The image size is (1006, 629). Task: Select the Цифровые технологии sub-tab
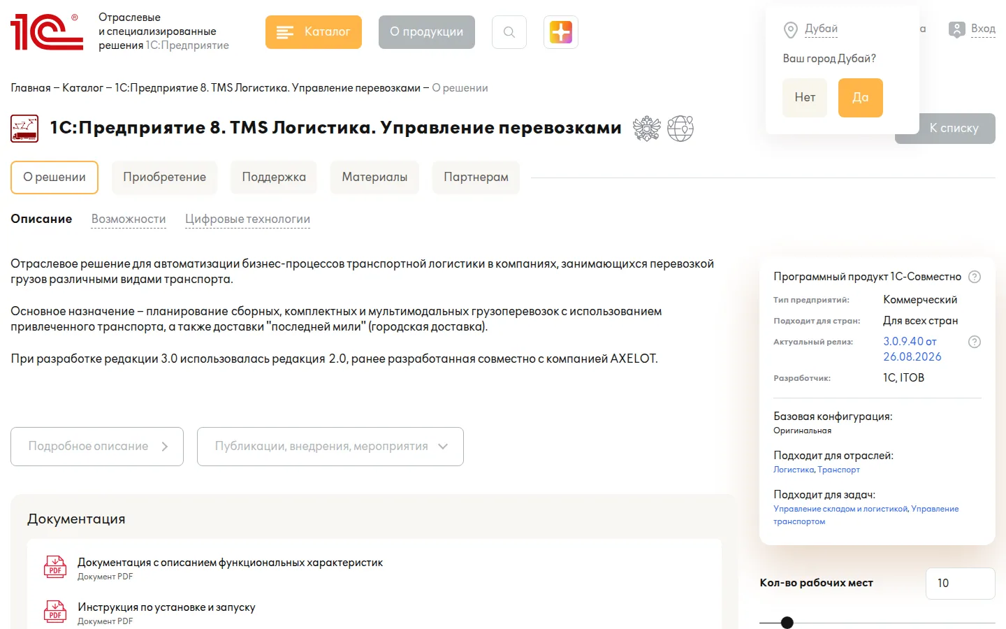pyautogui.click(x=247, y=219)
